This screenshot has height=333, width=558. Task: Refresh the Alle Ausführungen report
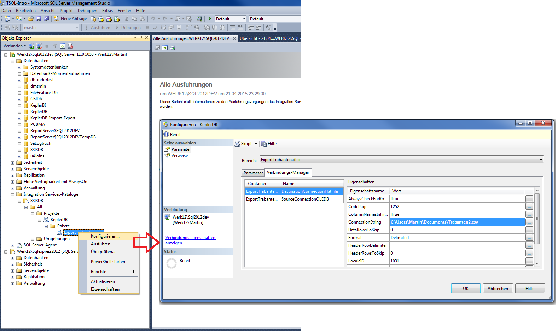(x=165, y=48)
